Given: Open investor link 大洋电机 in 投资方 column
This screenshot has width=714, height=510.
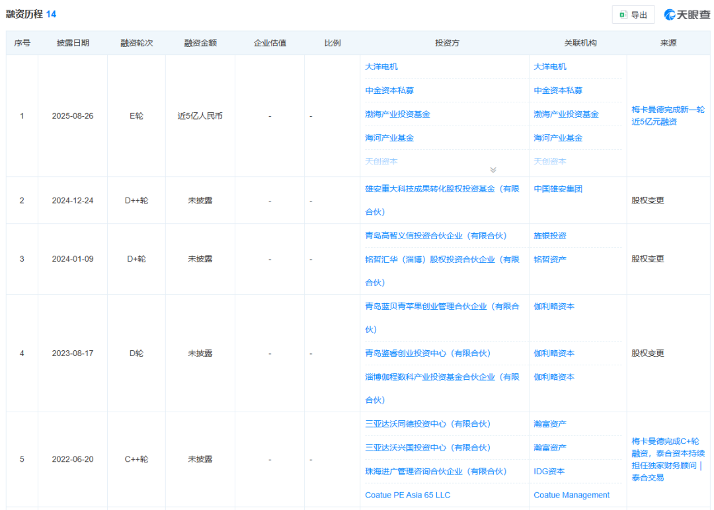Looking at the screenshot, I should [381, 67].
